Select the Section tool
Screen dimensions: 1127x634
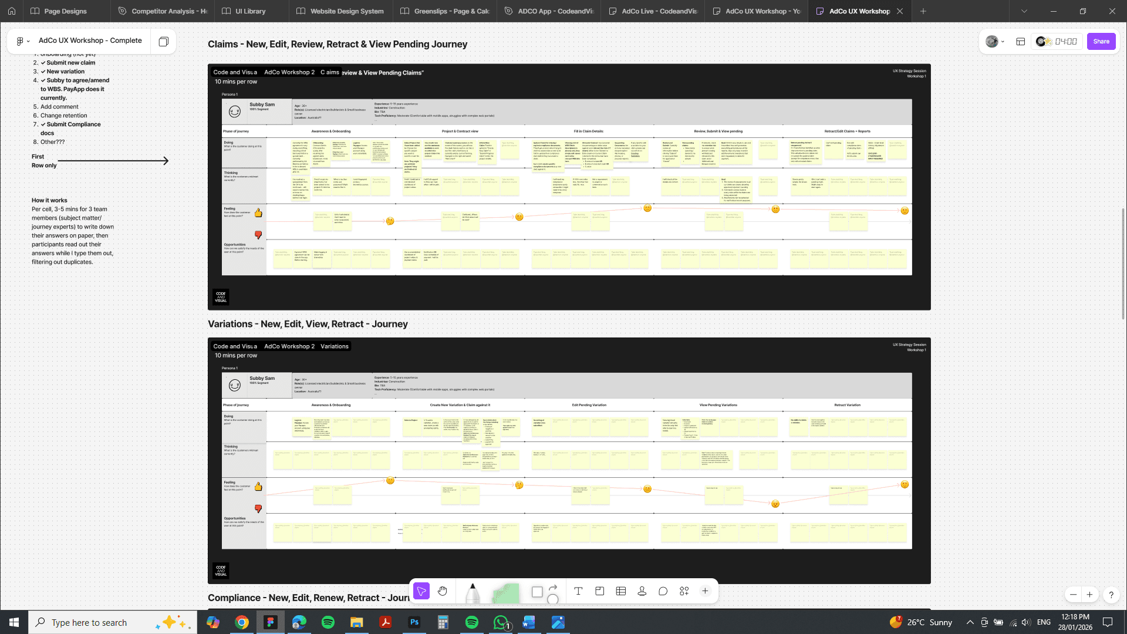click(599, 591)
